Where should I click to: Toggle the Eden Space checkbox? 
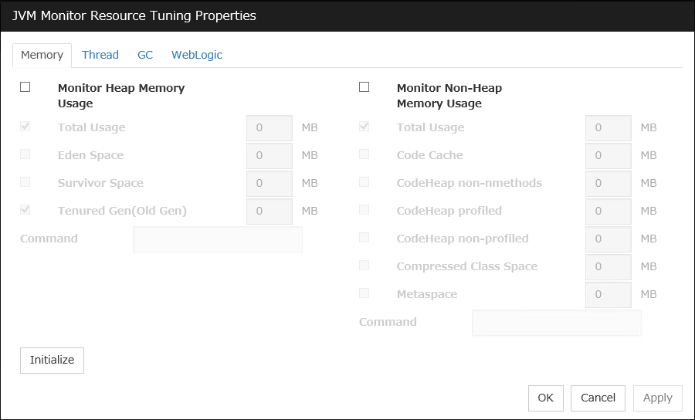(25, 154)
